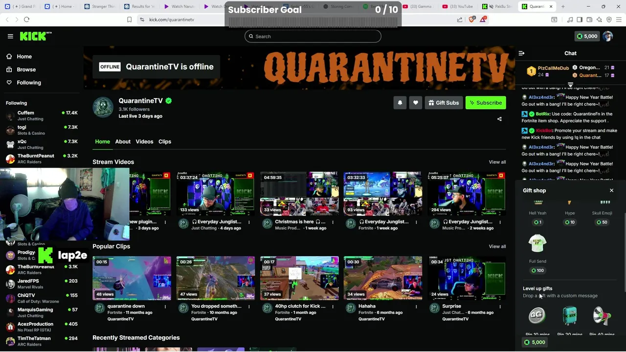Click the QuarantineTV channel avatar
Screen dimensions: 626x352
[x=103, y=107]
